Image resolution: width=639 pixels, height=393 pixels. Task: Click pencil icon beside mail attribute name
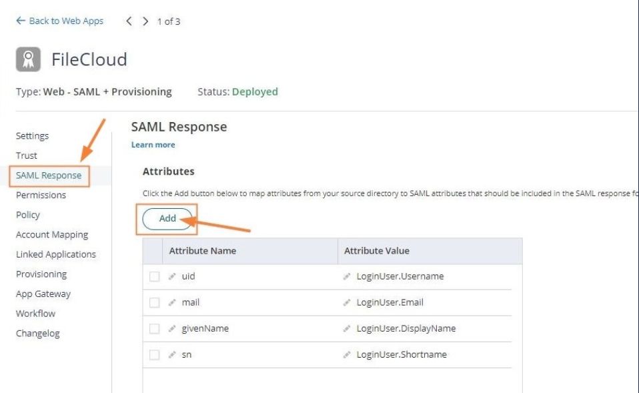pos(172,302)
